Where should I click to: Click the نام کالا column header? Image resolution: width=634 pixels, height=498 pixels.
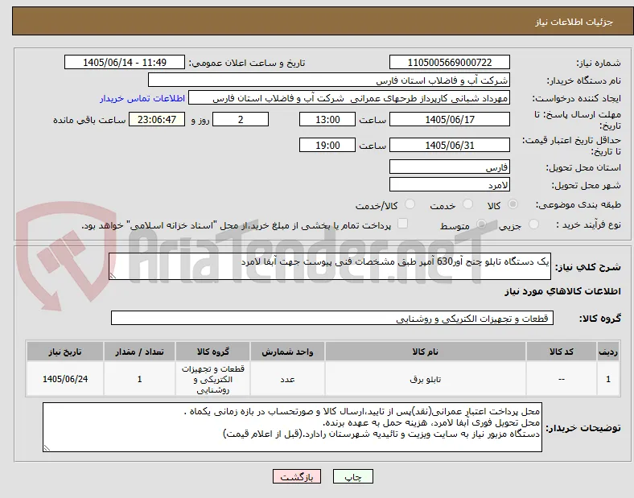[426, 352]
